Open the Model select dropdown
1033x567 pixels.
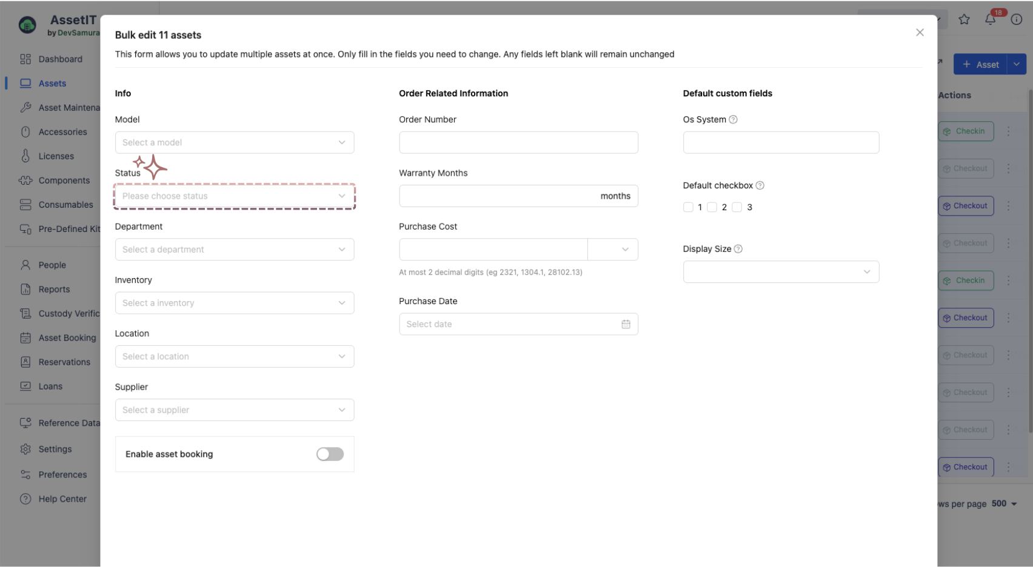pyautogui.click(x=234, y=142)
